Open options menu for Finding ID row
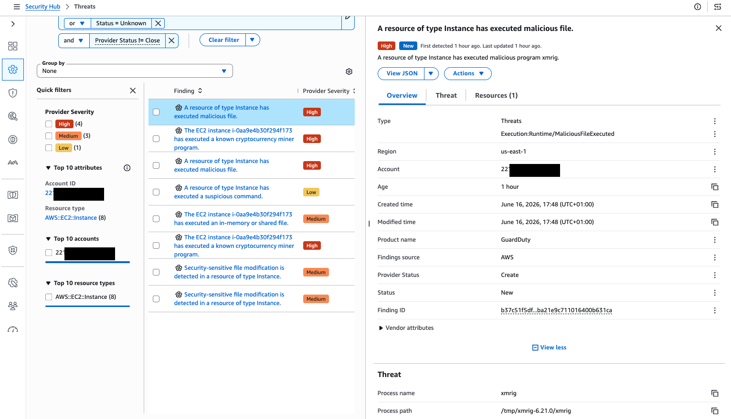The image size is (731, 419). pos(715,310)
